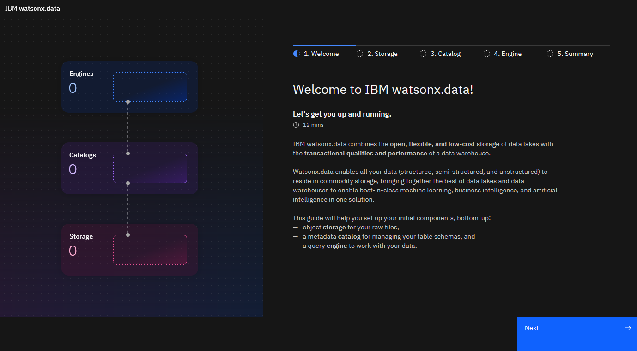Image resolution: width=637 pixels, height=351 pixels.
Task: Click the dashed circle icon for Storage step
Action: pyautogui.click(x=360, y=54)
